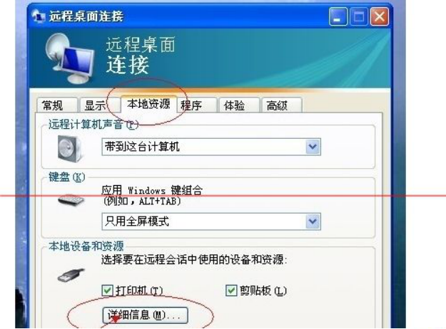This screenshot has width=446, height=329.
Task: Minimize the 远程桌面连接 window
Action: point(338,17)
